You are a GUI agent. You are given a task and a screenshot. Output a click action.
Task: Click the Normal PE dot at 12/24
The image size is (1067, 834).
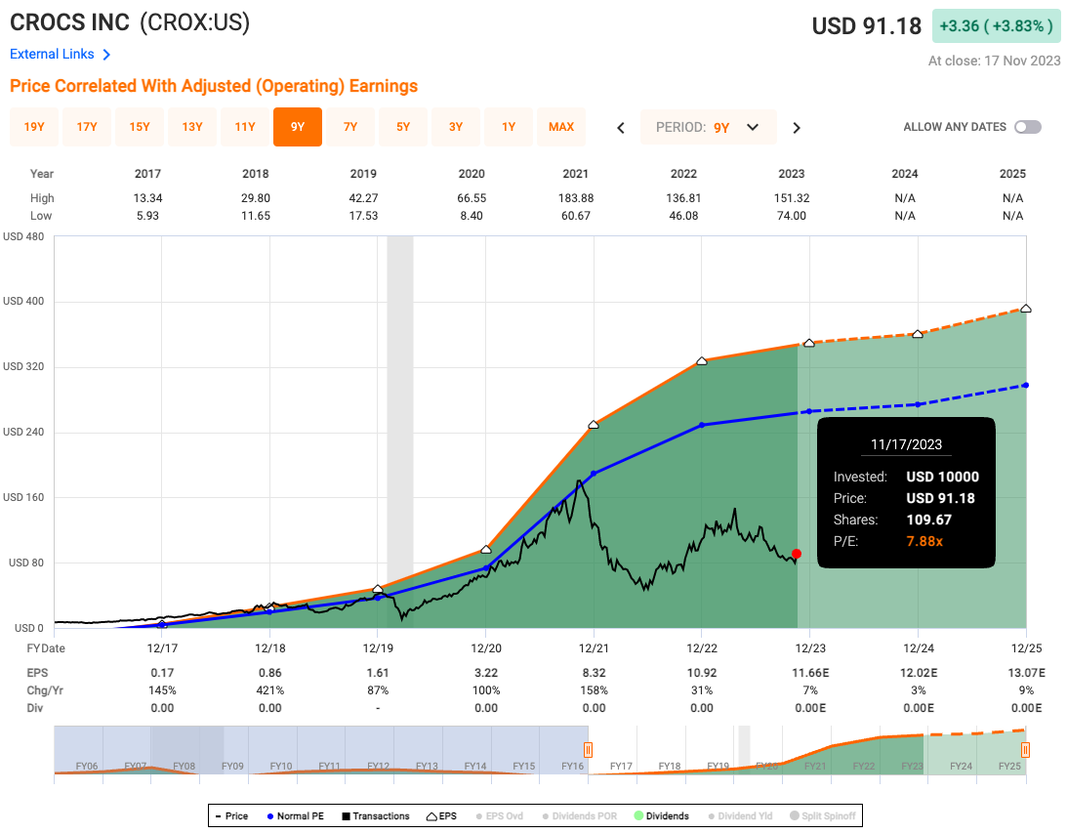coord(918,404)
